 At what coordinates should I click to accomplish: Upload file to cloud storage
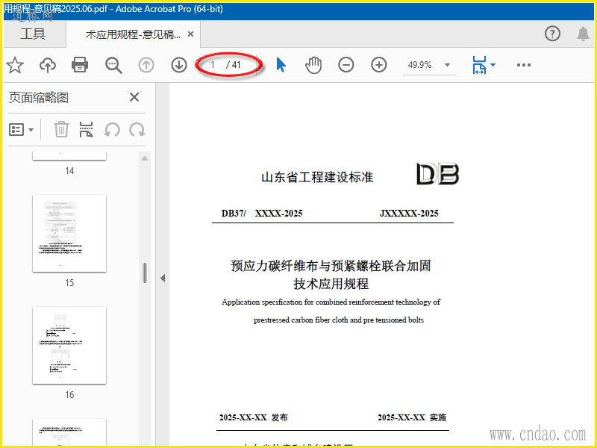[x=48, y=65]
